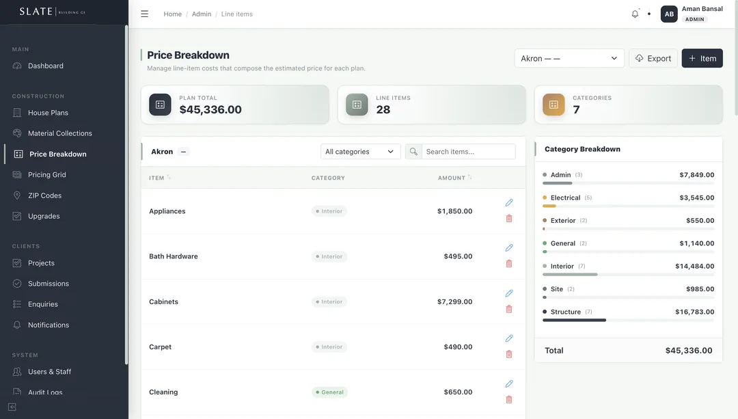Click the Admin breadcrumb link
The width and height of the screenshot is (738, 419).
pyautogui.click(x=202, y=14)
